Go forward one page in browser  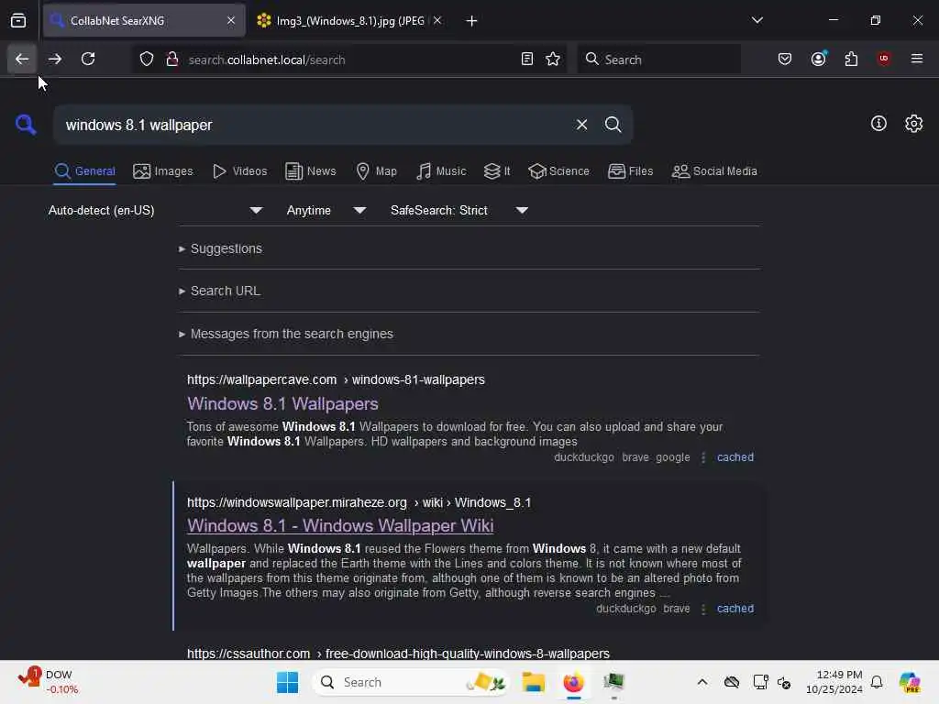(x=55, y=60)
